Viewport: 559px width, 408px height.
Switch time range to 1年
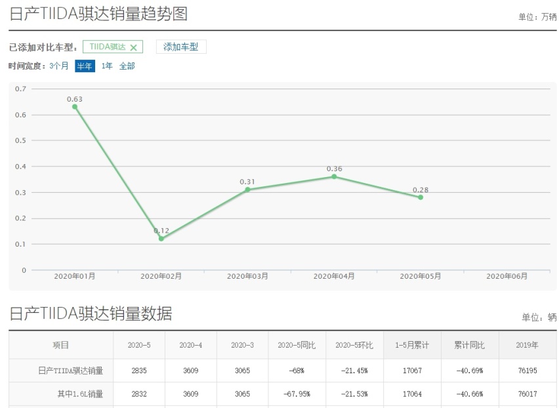[x=107, y=66]
